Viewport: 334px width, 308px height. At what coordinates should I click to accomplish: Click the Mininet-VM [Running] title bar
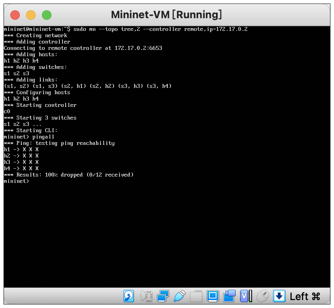166,15
